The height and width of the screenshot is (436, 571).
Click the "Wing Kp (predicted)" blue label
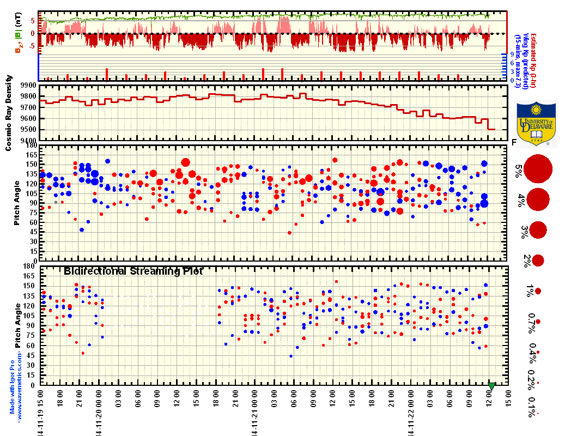pyautogui.click(x=525, y=61)
